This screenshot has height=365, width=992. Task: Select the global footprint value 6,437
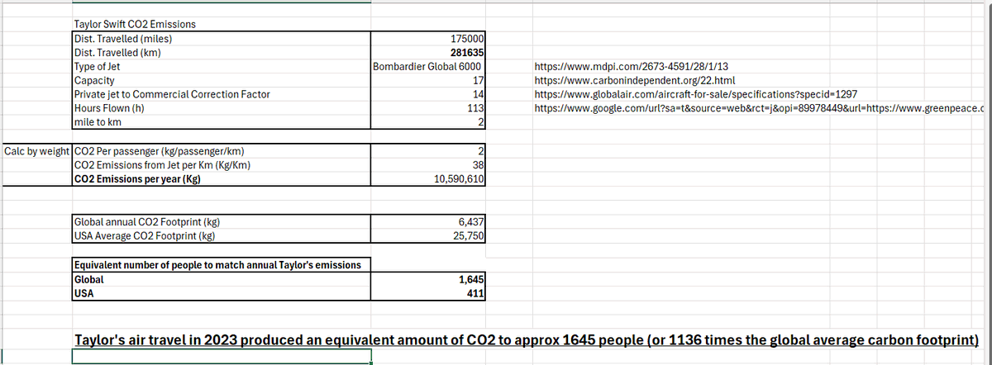click(x=428, y=220)
